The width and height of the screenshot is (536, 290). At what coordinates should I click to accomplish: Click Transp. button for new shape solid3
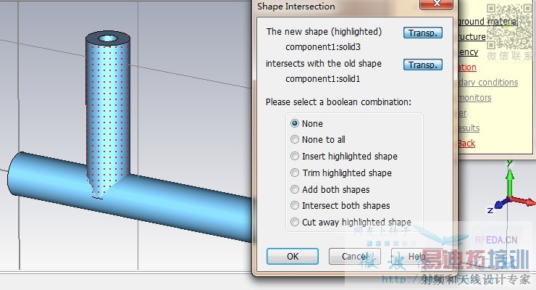pyautogui.click(x=422, y=33)
